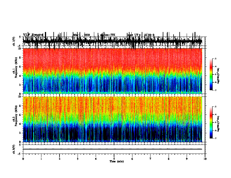This screenshot has width=231, height=178.
Task: Click the "6" kHz tick of ch.1 spectrogram
Action: [x=20, y=67]
